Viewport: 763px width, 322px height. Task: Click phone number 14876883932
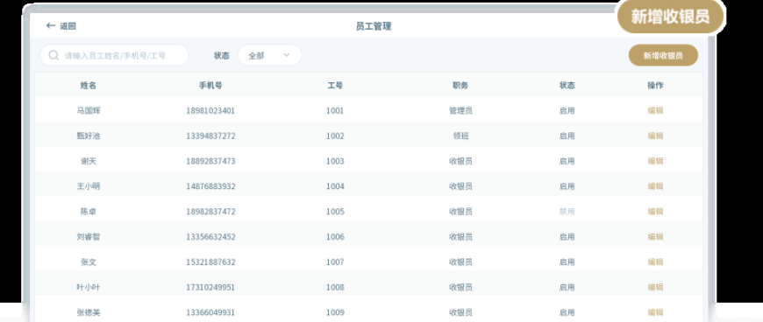click(x=210, y=186)
